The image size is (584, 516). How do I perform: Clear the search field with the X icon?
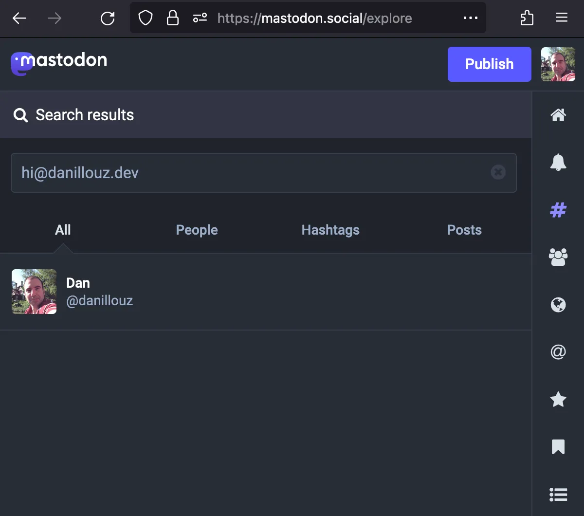pos(498,172)
